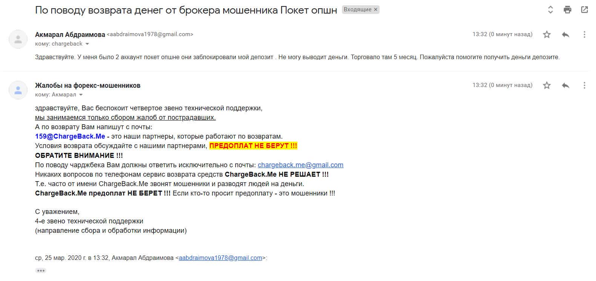Open more options for Акмарал Абдраимова's message

point(584,35)
